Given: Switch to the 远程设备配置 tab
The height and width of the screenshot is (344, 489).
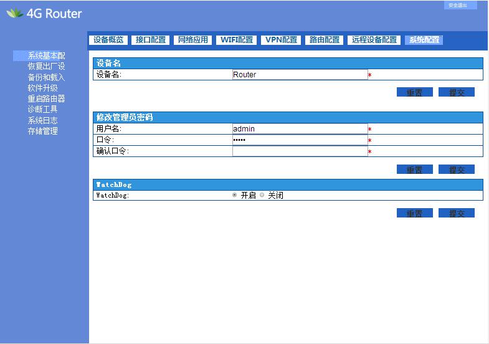Looking at the screenshot, I should click(x=374, y=40).
